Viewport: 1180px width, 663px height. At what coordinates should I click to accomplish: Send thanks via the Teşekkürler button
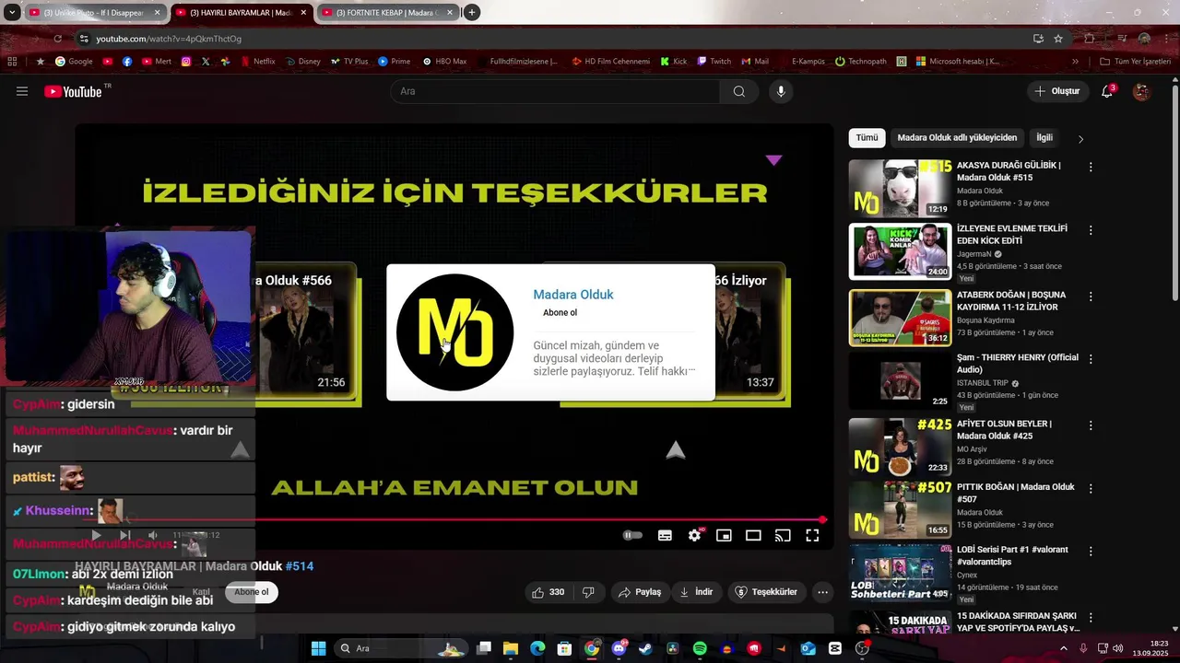765,592
